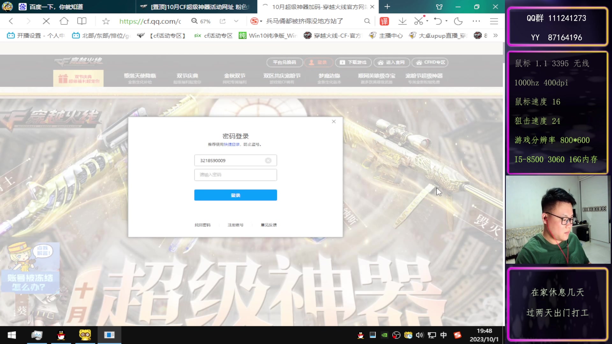Open the Sogou S tray icon

click(457, 335)
